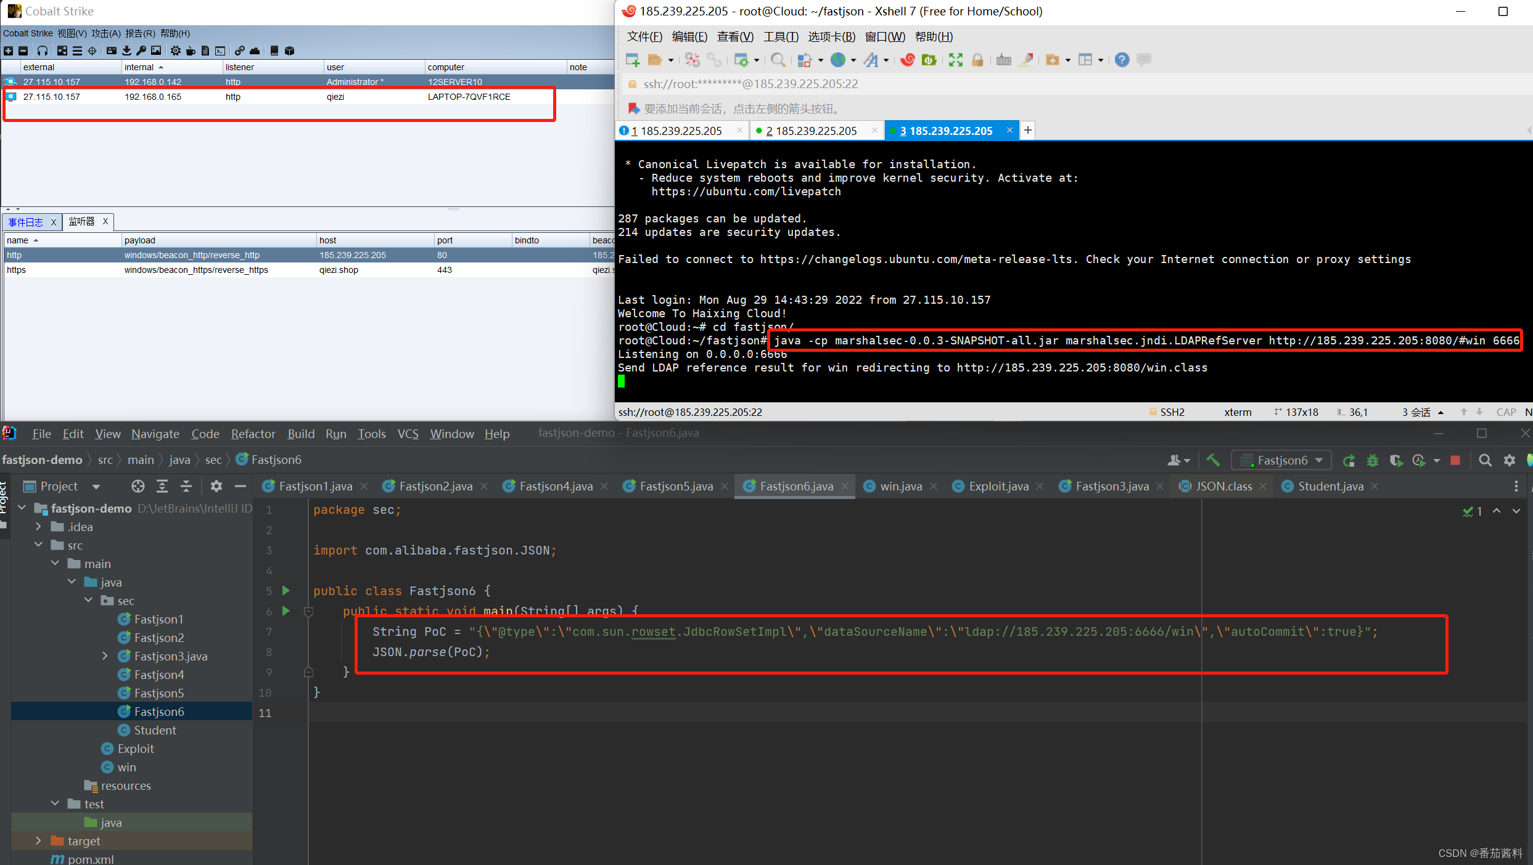Click Xshell padlock lock-screen icon

click(977, 60)
